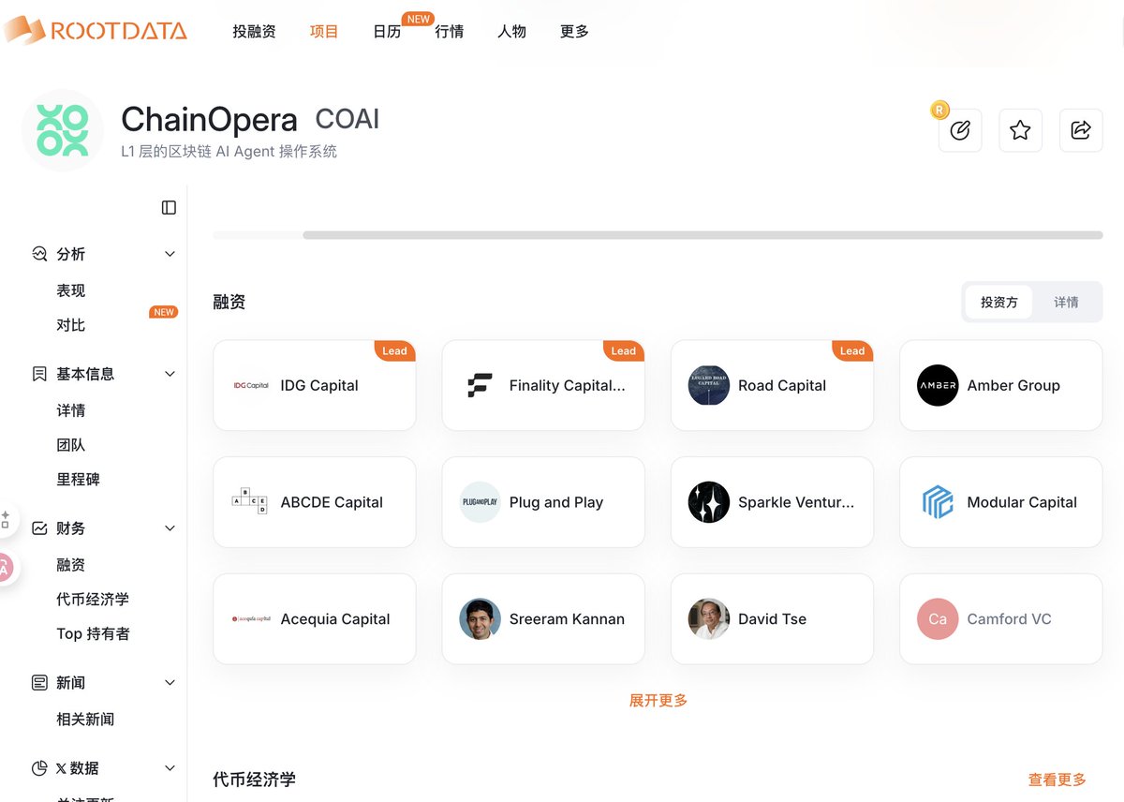
Task: Click David Tse's avatar photo
Action: 709,619
